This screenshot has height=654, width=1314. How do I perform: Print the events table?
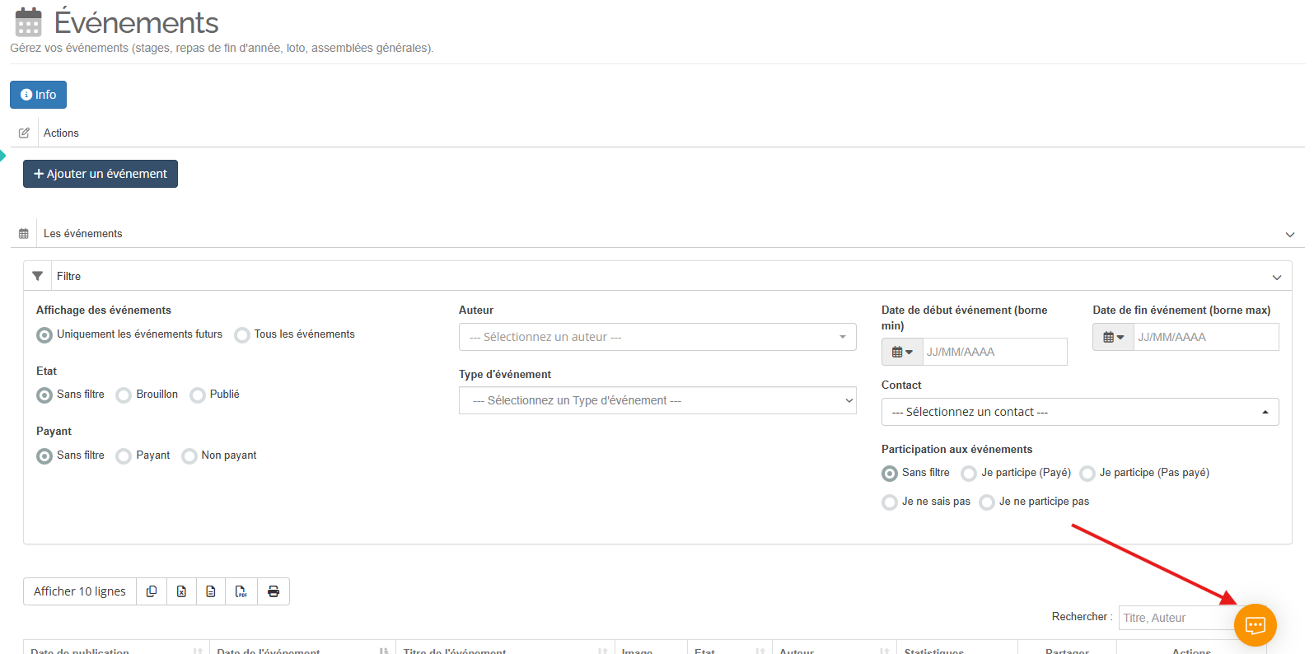[x=274, y=591]
